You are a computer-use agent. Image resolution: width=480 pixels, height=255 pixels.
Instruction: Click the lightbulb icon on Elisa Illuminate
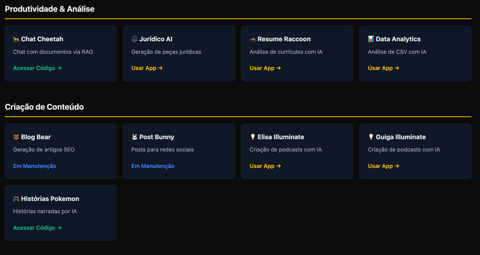[x=253, y=137]
